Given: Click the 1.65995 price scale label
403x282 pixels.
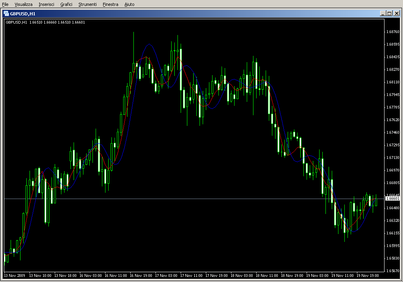Looking at the screenshot, I should (x=393, y=246).
